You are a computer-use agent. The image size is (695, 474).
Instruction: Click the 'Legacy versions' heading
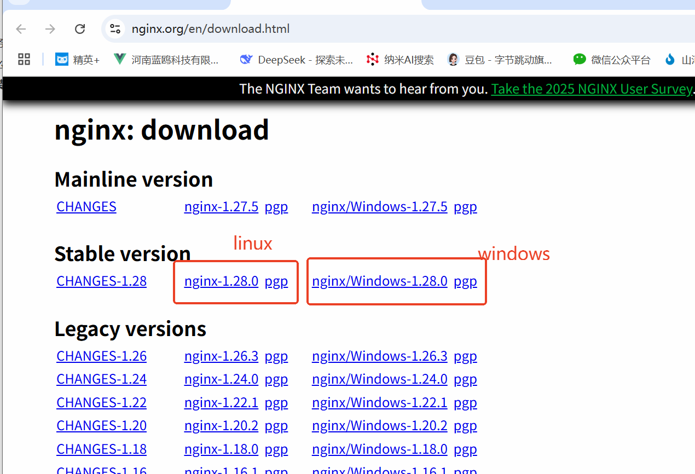(x=131, y=329)
